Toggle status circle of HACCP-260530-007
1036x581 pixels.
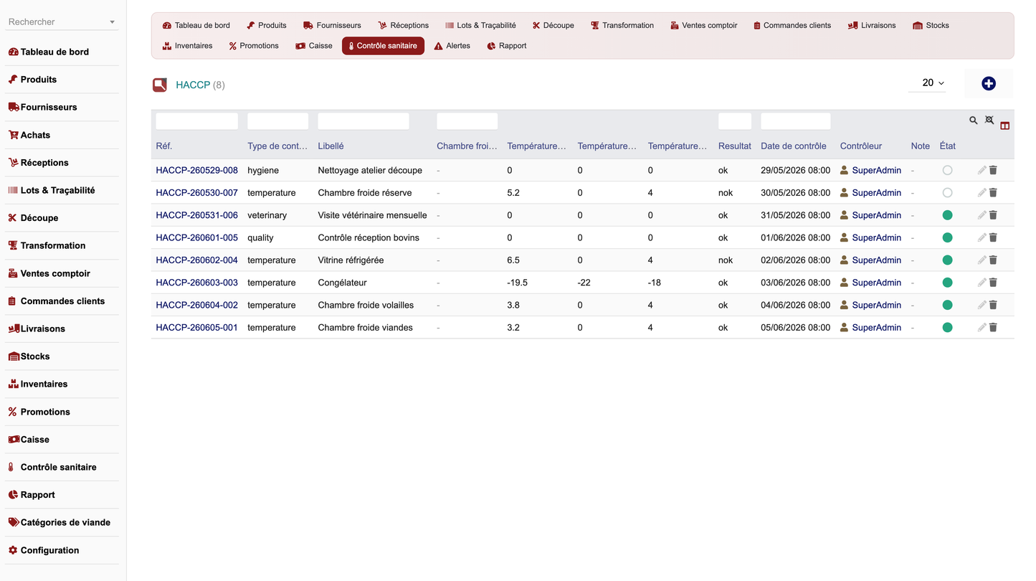click(x=947, y=193)
